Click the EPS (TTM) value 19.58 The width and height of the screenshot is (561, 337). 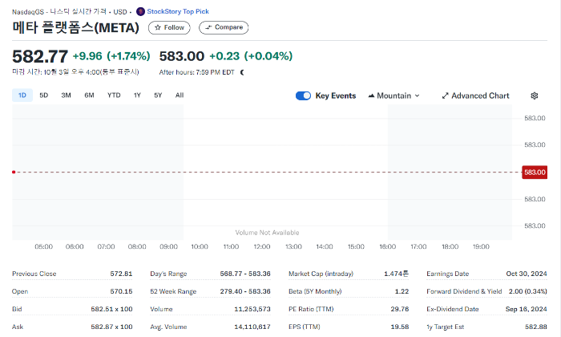pyautogui.click(x=400, y=327)
